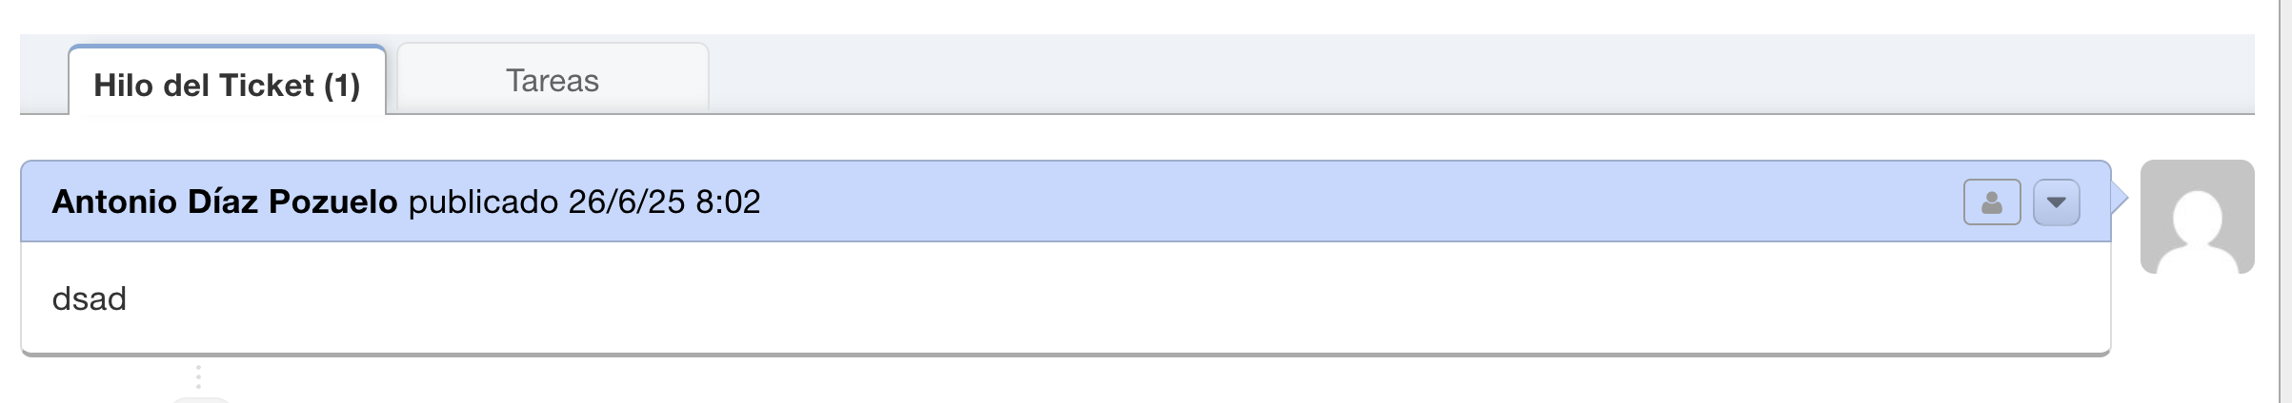
Task: Click the vertical scrollbar at right edge
Action: [2284, 201]
